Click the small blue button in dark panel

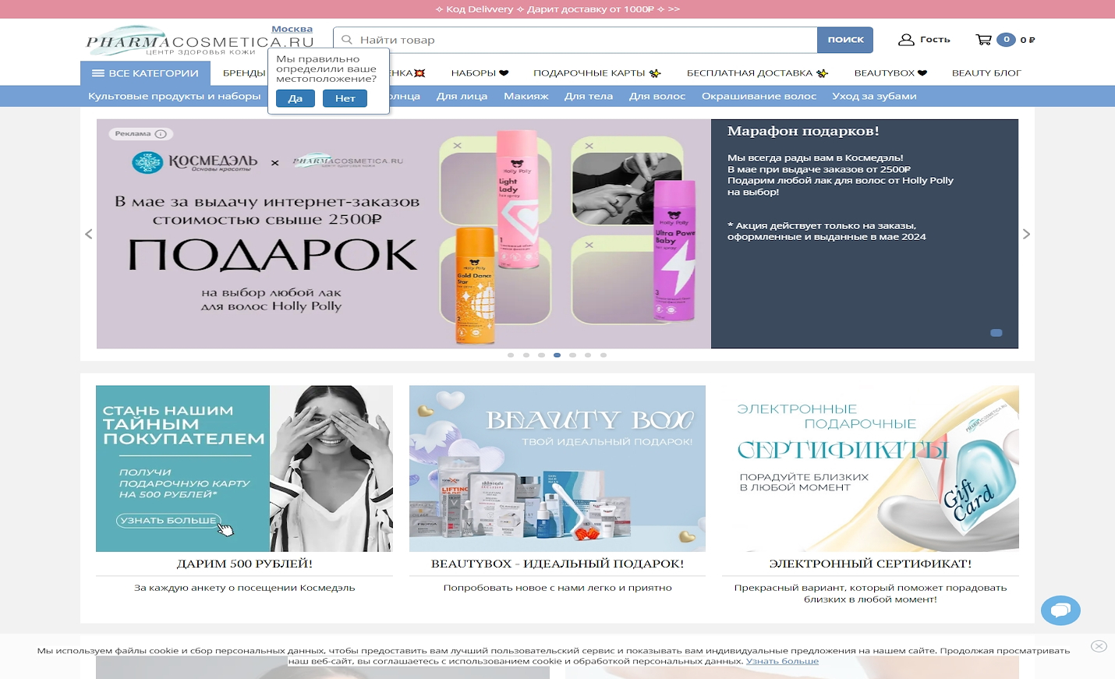(x=996, y=333)
